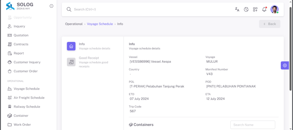Select the Info tab home icon

coord(71,46)
